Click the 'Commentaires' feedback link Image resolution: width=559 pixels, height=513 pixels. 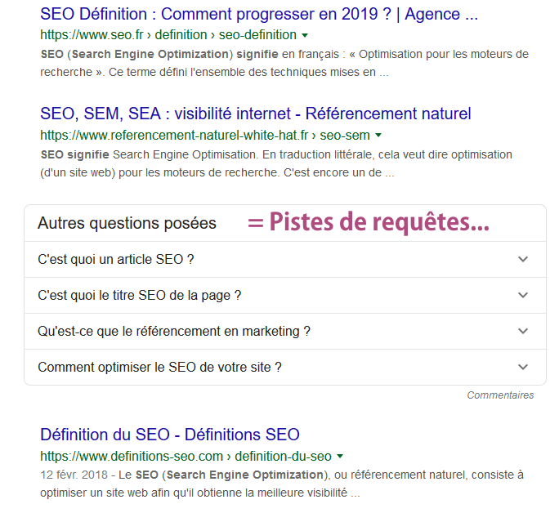click(500, 395)
